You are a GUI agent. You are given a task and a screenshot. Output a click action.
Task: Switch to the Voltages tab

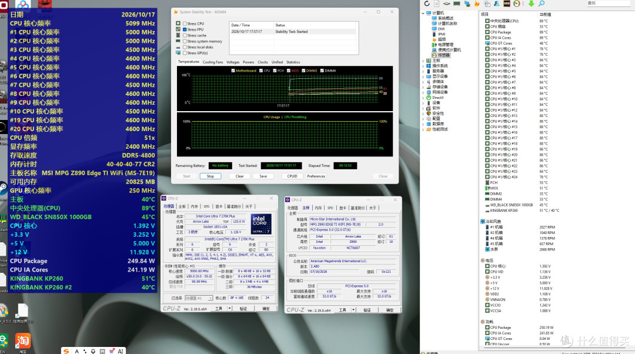(x=233, y=62)
